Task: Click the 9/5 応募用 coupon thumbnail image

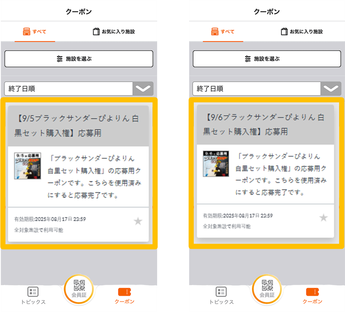Action: (27, 166)
